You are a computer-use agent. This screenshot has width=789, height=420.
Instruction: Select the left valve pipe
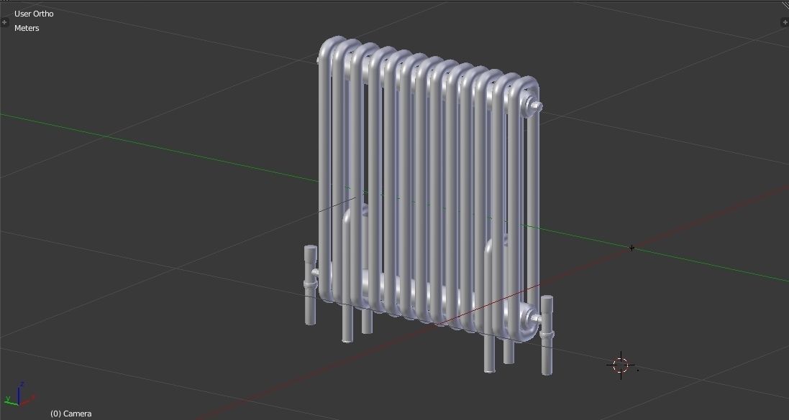[311, 284]
